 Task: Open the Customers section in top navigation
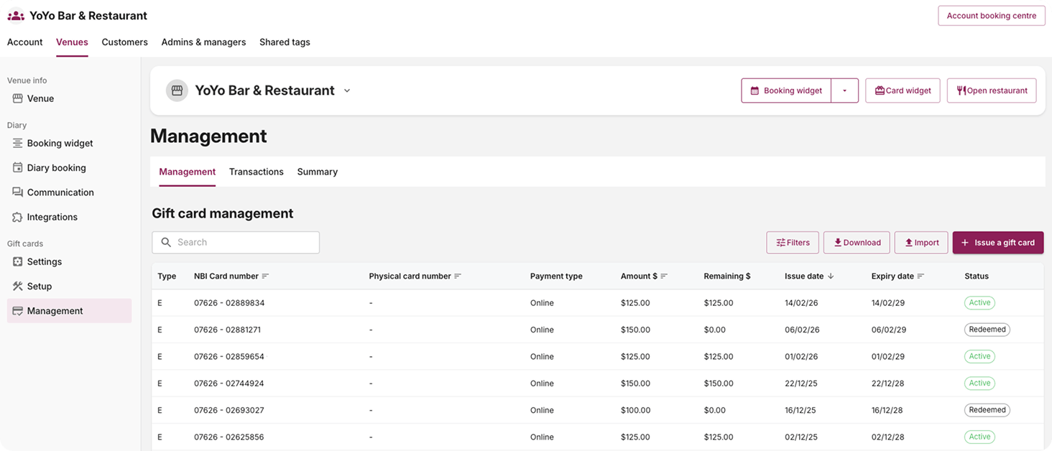[x=124, y=42]
